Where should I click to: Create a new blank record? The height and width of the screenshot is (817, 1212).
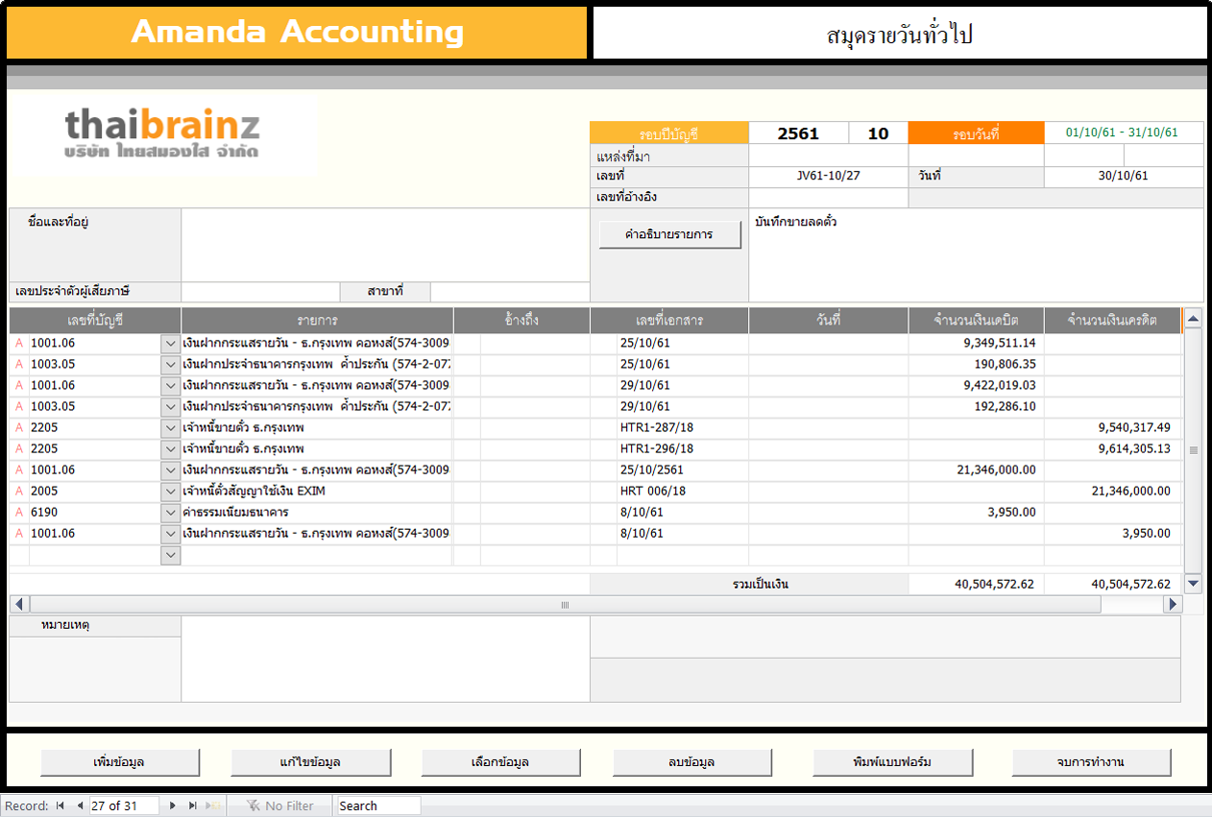214,806
